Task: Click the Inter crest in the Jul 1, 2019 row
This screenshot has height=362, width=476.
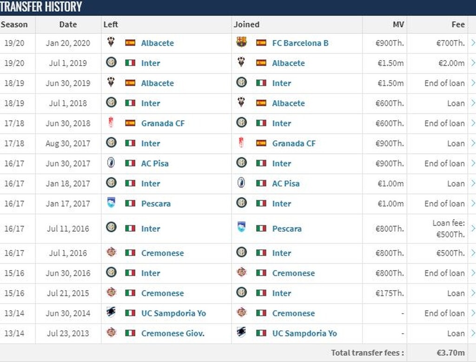Action: click(x=111, y=62)
